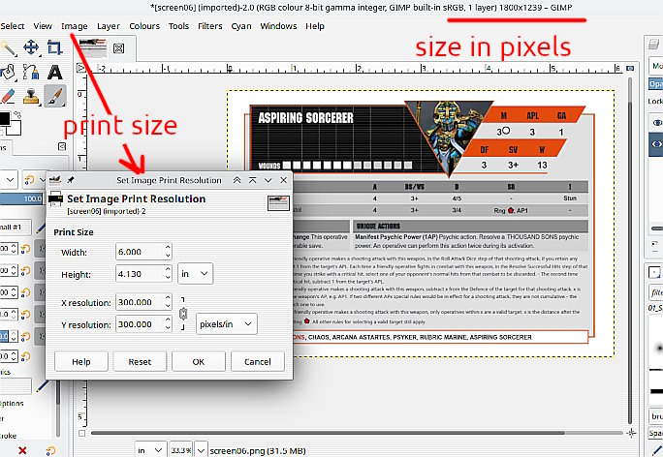Select the Paintbrush tool
This screenshot has width=663, height=457.
point(55,96)
